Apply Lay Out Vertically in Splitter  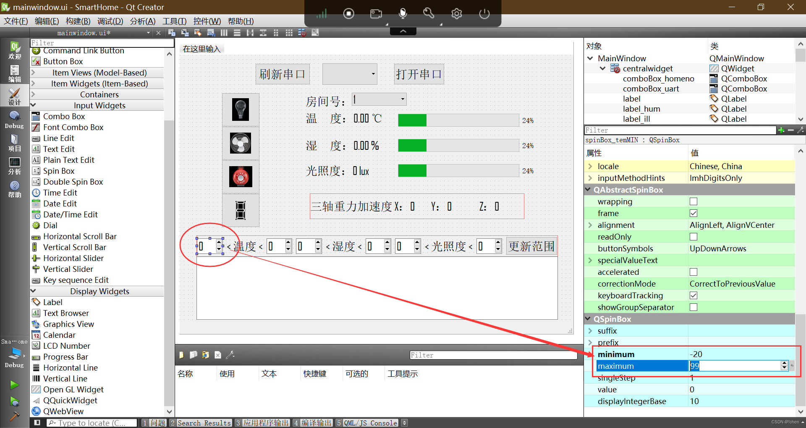263,33
